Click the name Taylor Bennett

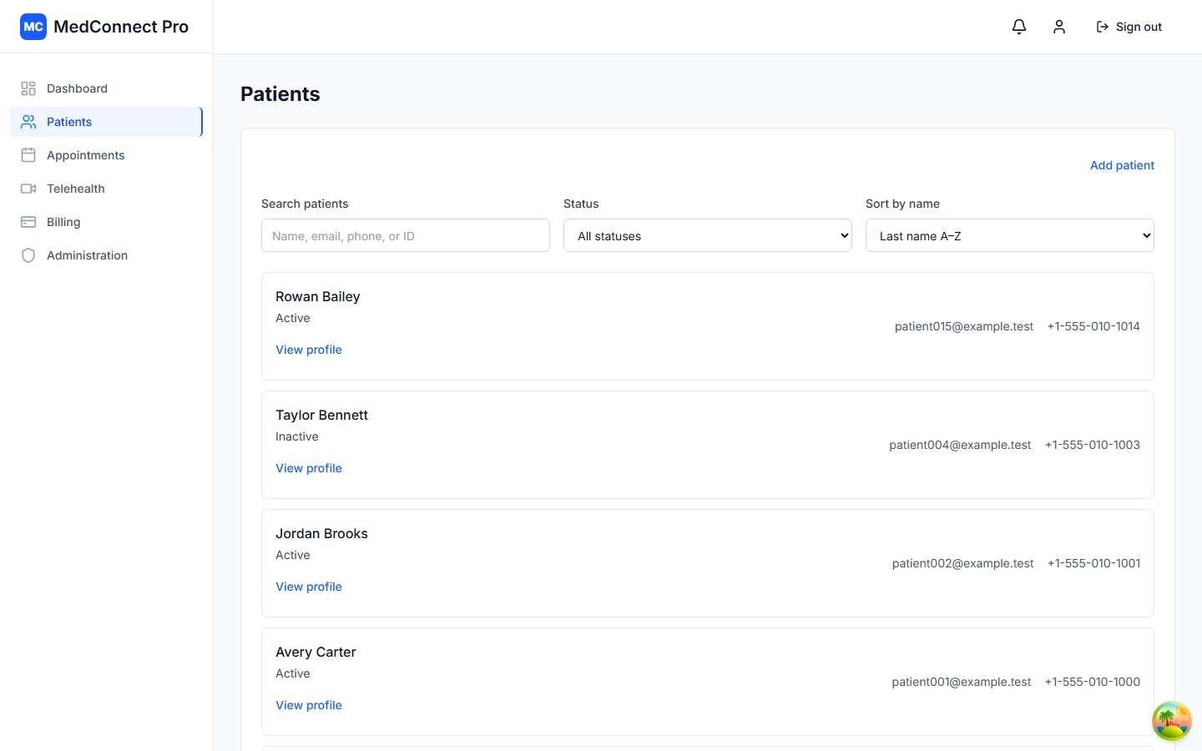321,415
